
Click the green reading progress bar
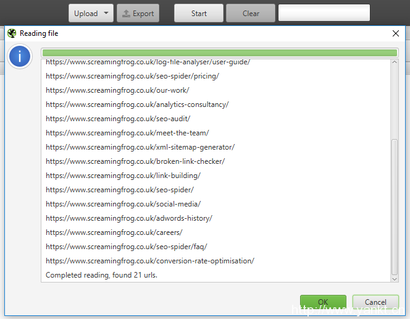coord(219,53)
